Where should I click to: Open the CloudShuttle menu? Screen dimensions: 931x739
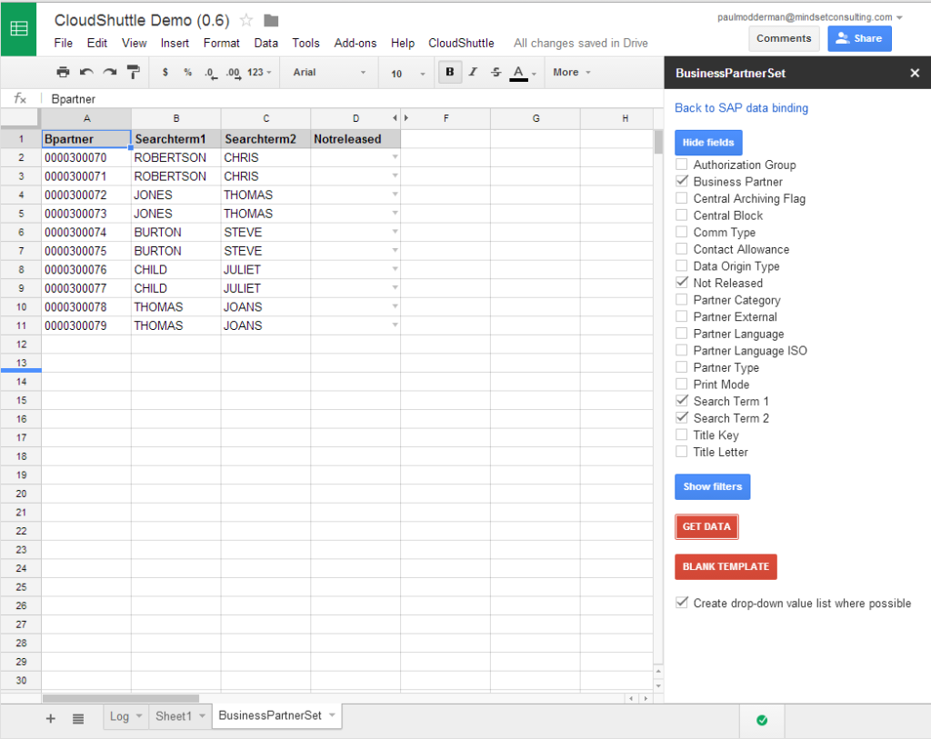coord(461,44)
